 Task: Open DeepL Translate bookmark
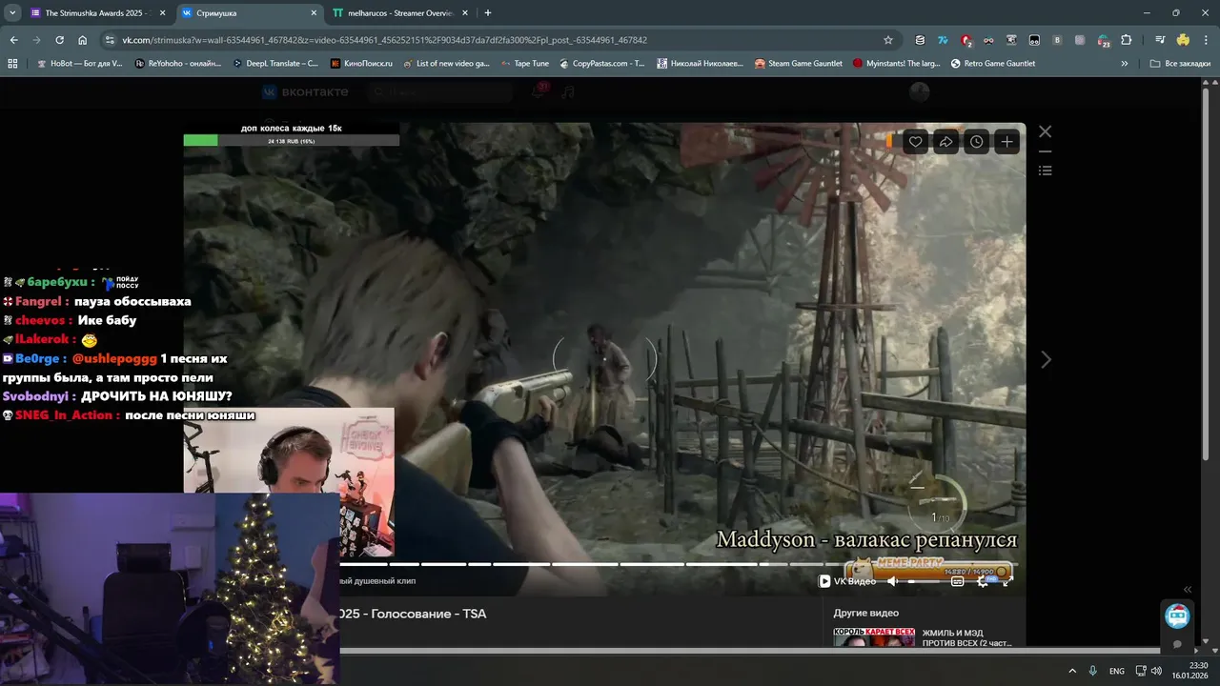[275, 64]
